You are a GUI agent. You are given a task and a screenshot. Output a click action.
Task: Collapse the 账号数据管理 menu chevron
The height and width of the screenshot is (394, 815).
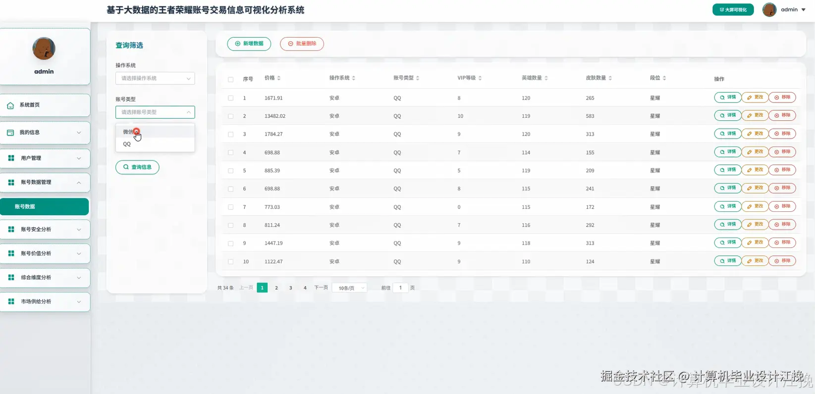click(79, 183)
